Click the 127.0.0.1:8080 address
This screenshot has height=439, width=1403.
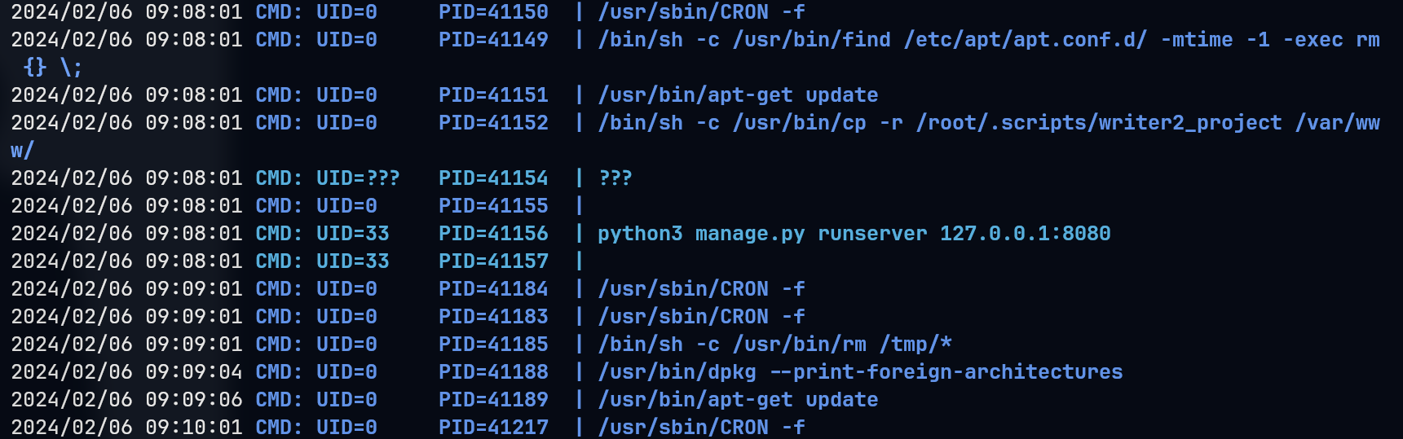tap(1025, 234)
